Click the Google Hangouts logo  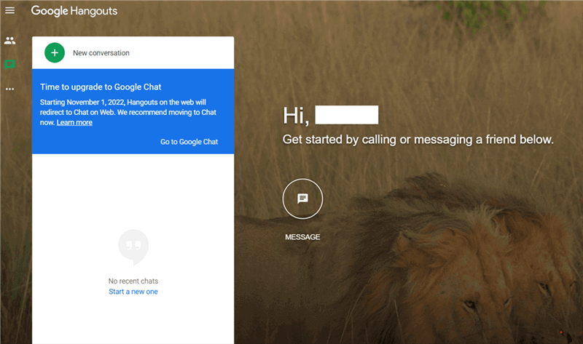74,11
